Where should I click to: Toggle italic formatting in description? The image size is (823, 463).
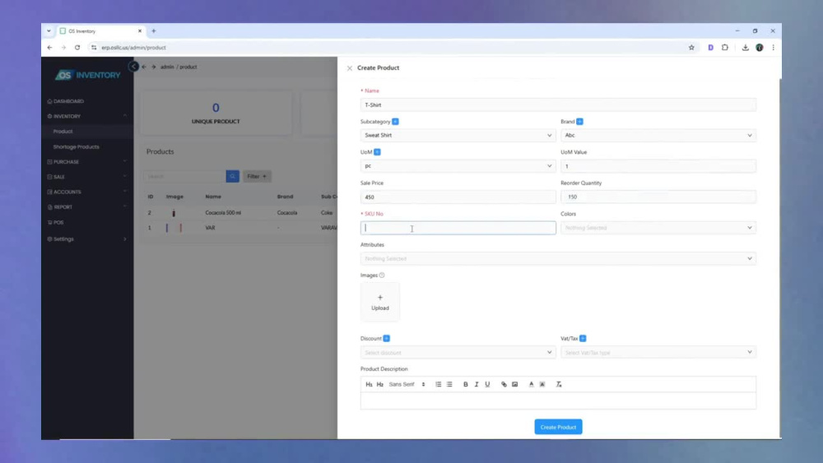[x=477, y=384]
